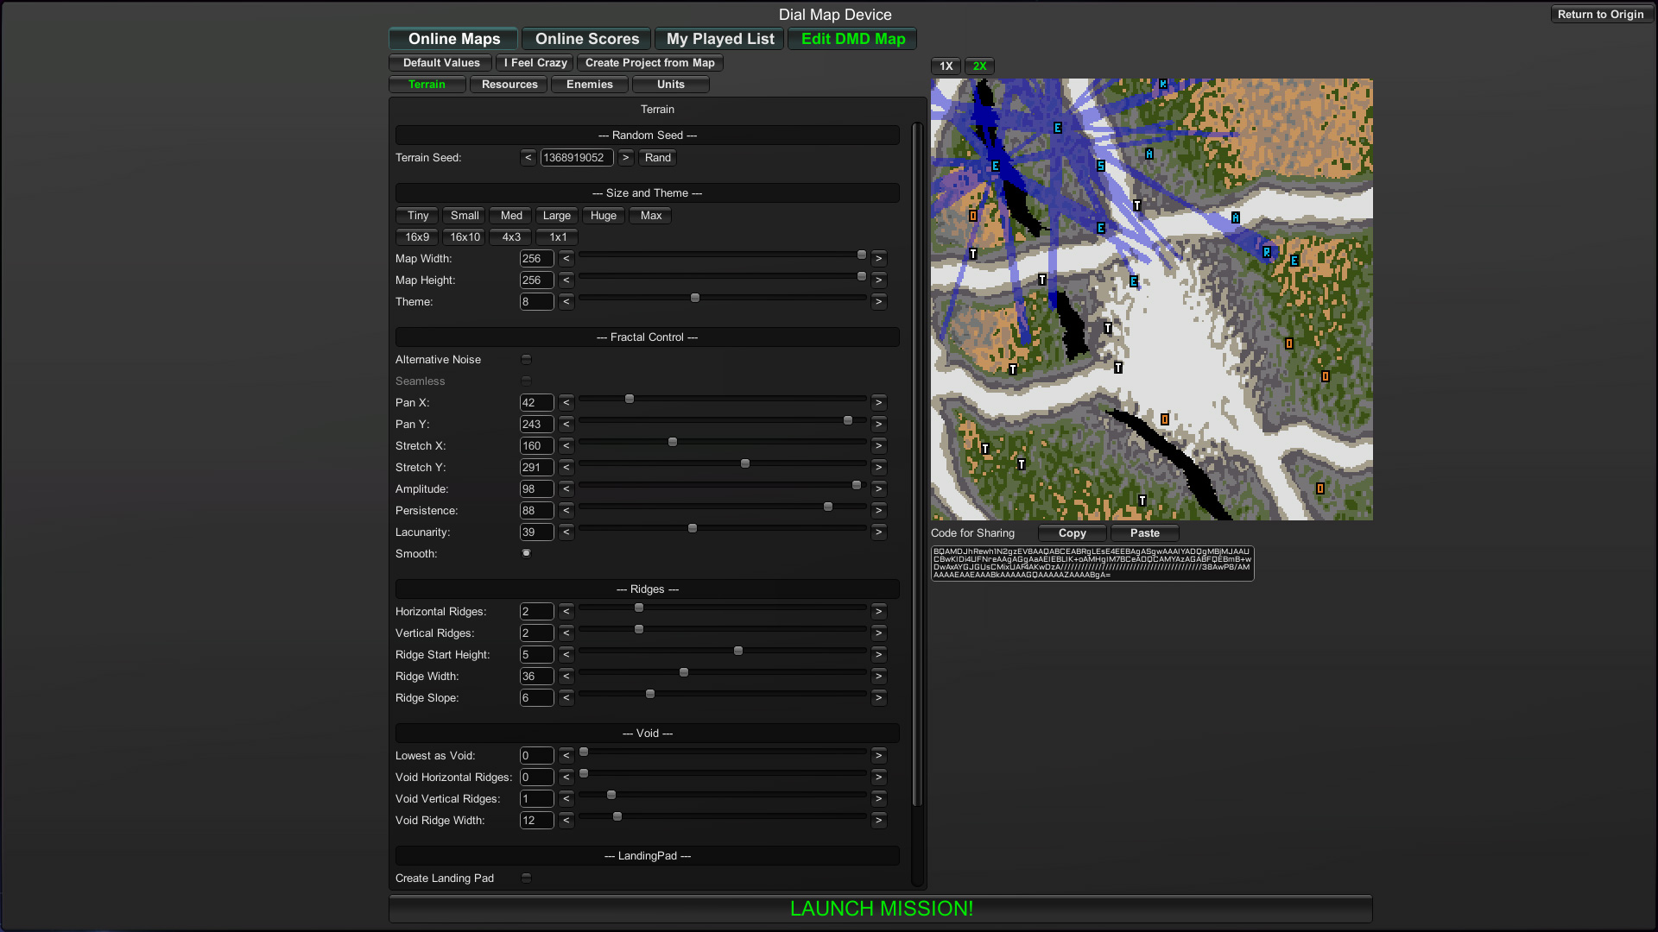Click the Theme decrease arrow
This screenshot has width=1658, height=932.
click(x=566, y=302)
